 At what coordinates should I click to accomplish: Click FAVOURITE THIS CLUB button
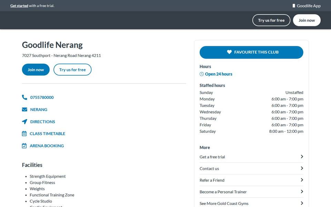pyautogui.click(x=251, y=52)
